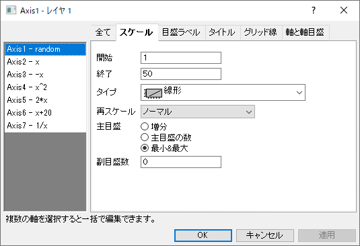Select Axis1 - random in axis list
The image size is (360, 246).
(46, 49)
